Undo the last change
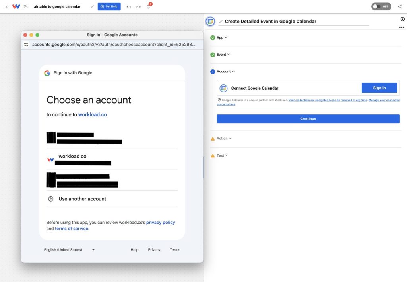Image resolution: width=407 pixels, height=282 pixels. (x=128, y=6)
